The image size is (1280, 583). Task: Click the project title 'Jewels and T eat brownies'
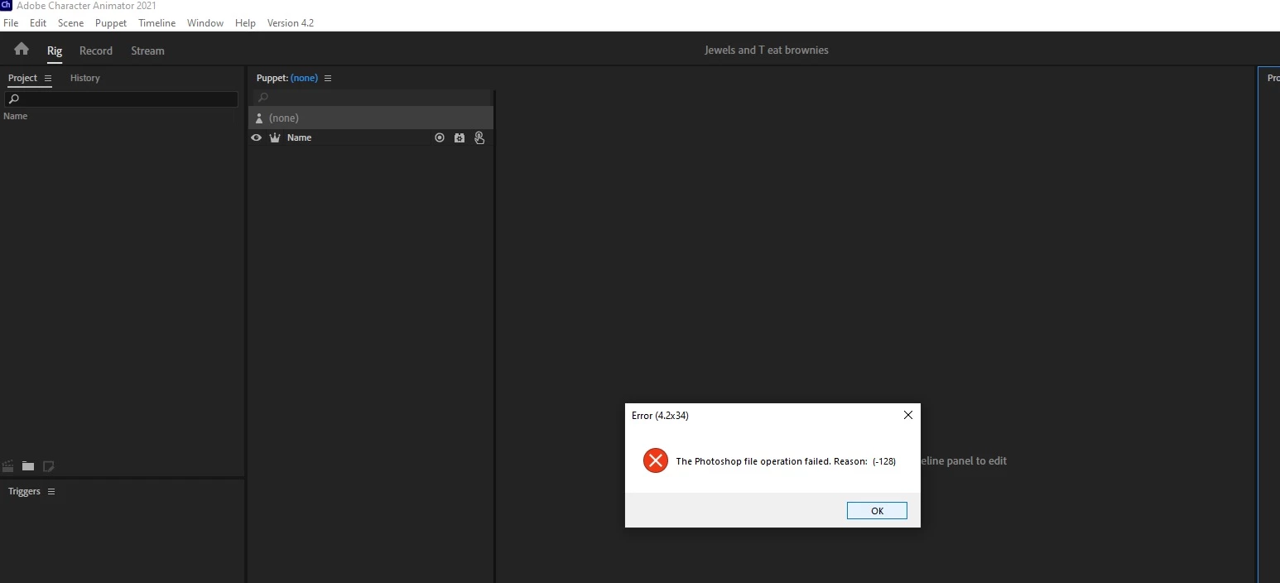click(x=766, y=50)
